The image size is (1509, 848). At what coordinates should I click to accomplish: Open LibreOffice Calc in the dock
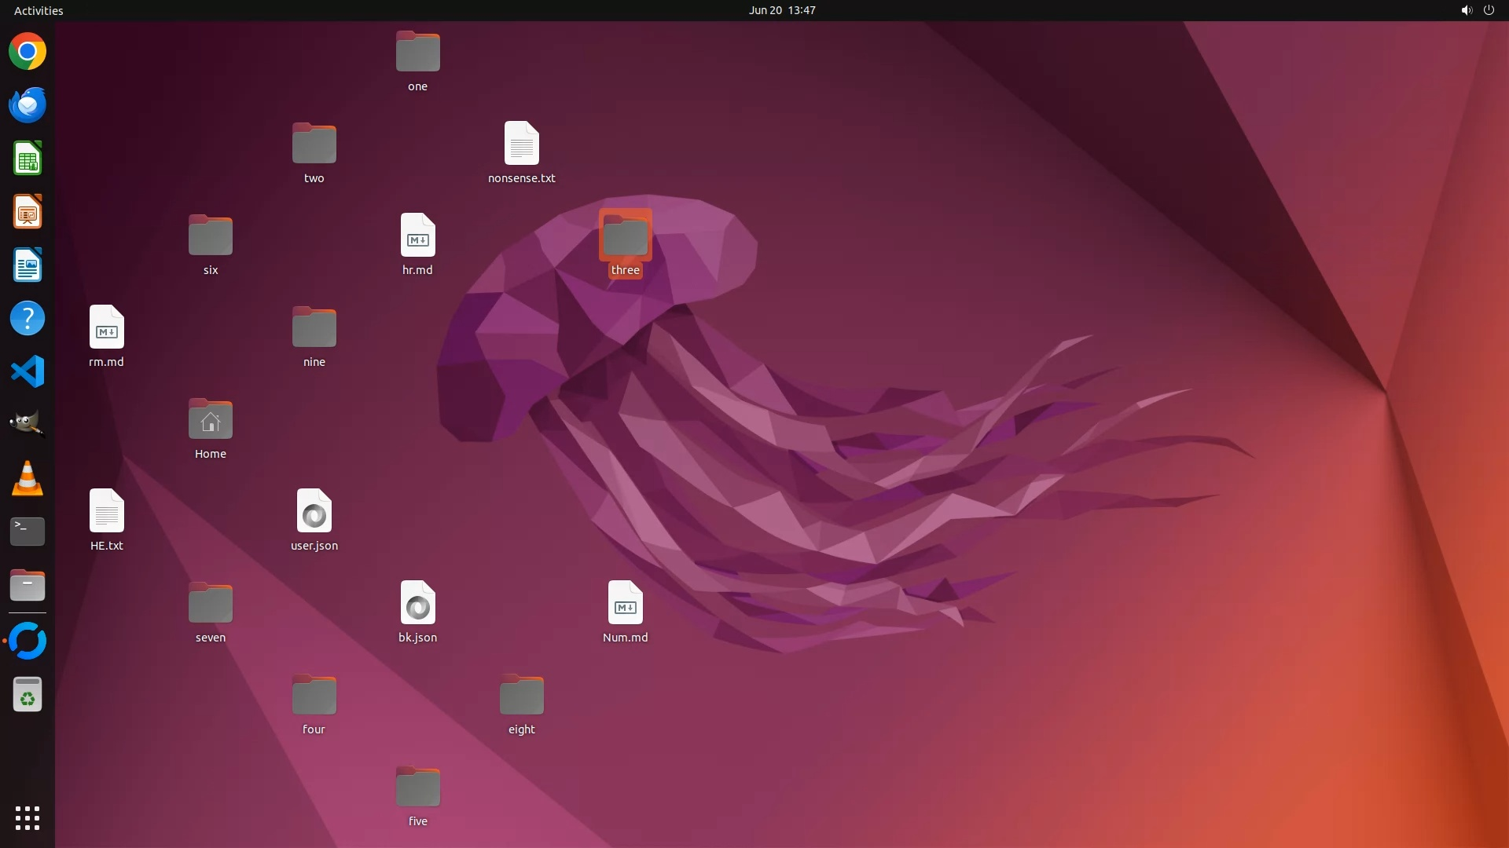point(28,159)
